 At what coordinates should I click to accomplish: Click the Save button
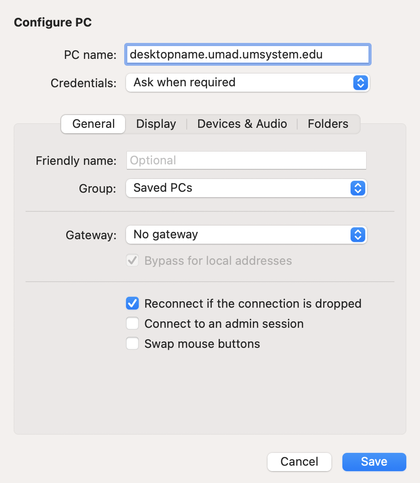point(374,462)
